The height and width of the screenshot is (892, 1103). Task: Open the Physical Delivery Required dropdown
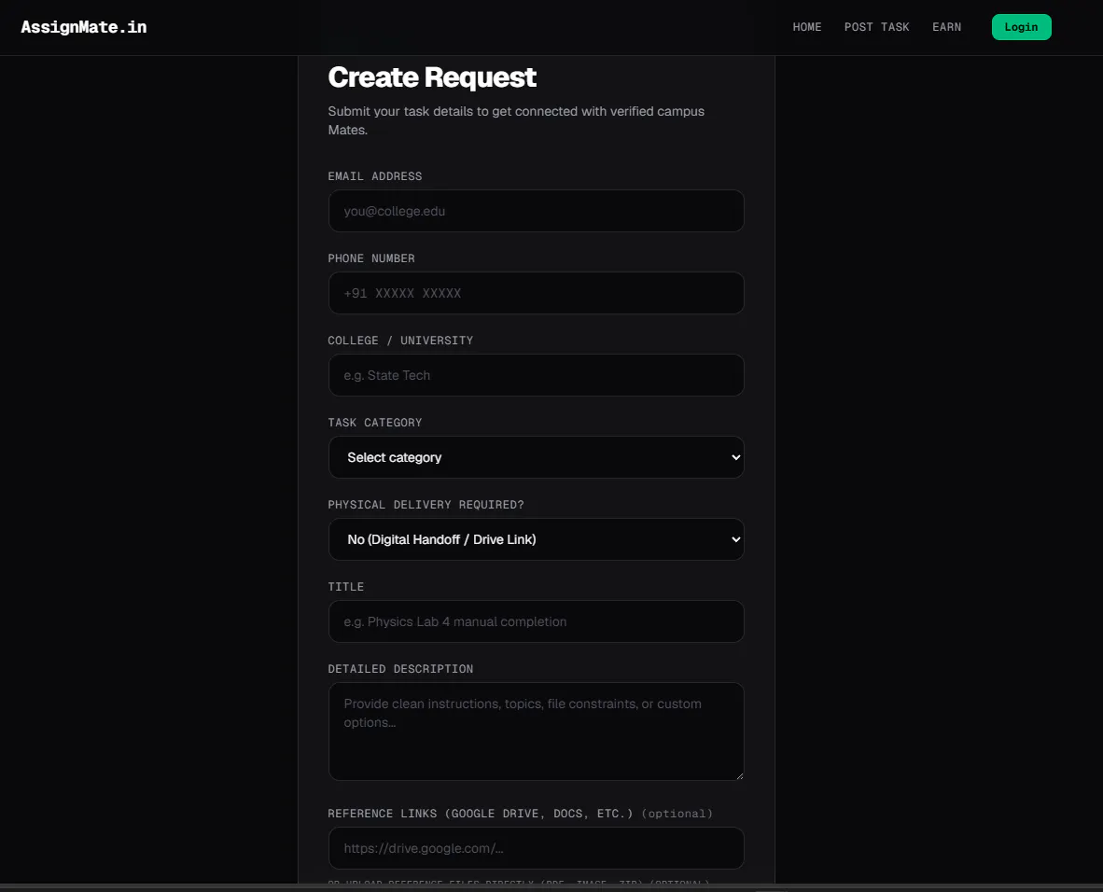click(x=536, y=539)
